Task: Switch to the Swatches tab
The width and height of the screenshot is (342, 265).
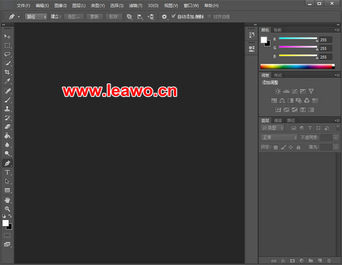Action: [278, 30]
